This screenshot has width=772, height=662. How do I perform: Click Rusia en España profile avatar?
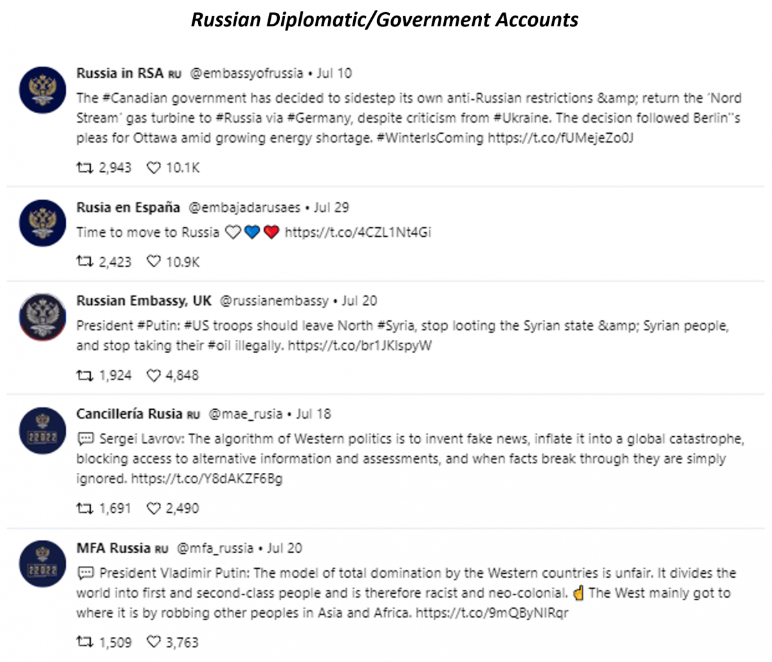pos(42,223)
